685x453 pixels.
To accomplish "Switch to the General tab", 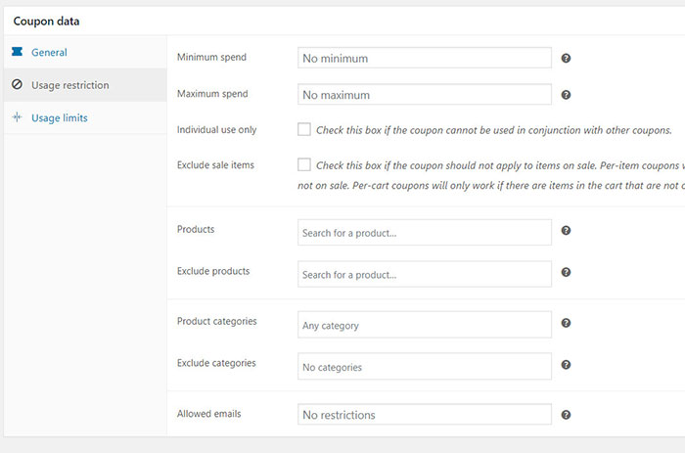I will pyautogui.click(x=49, y=52).
